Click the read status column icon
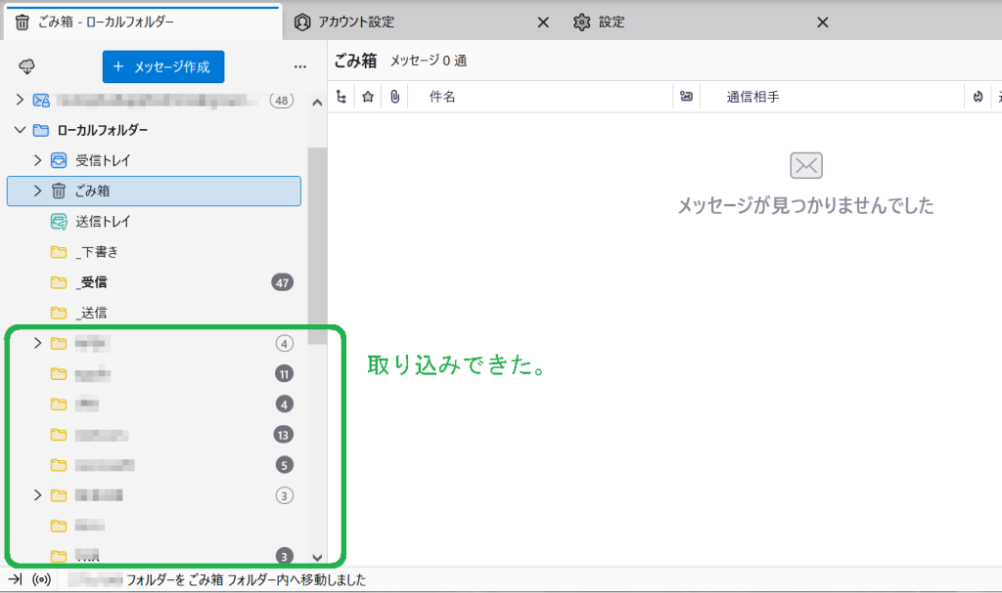This screenshot has width=1002, height=593. (x=687, y=97)
